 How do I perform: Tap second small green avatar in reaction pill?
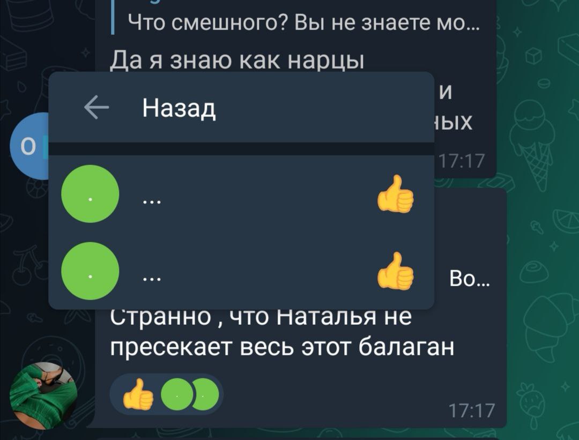point(205,394)
